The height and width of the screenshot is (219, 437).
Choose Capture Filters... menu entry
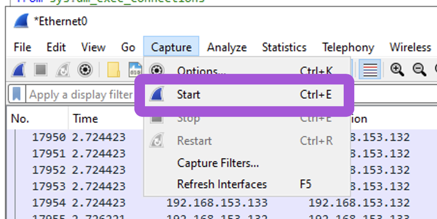point(247,163)
